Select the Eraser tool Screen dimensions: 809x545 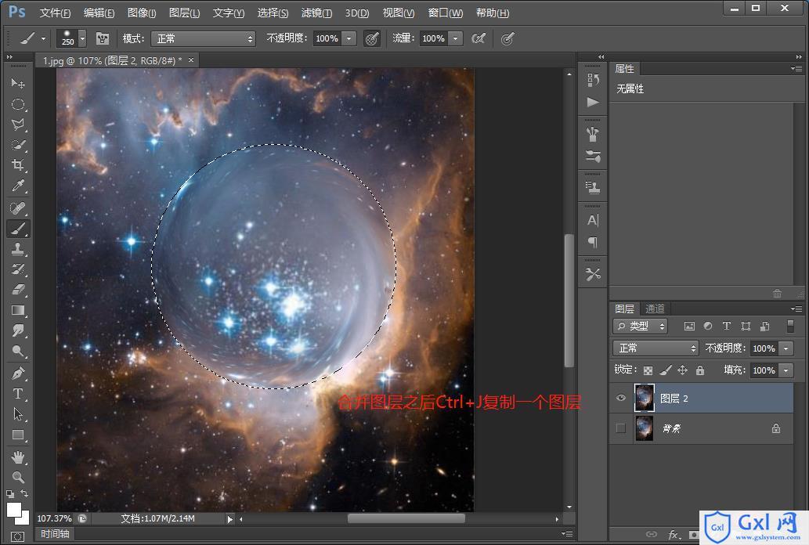(x=18, y=290)
